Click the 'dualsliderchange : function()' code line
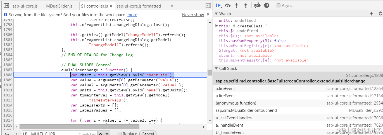Image resolution: width=383 pixels, height=135 pixels. point(97,70)
